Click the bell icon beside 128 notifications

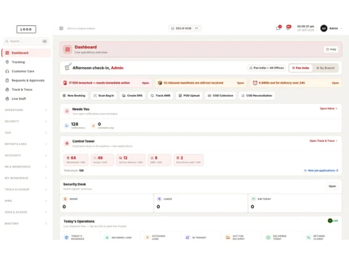tap(66, 126)
